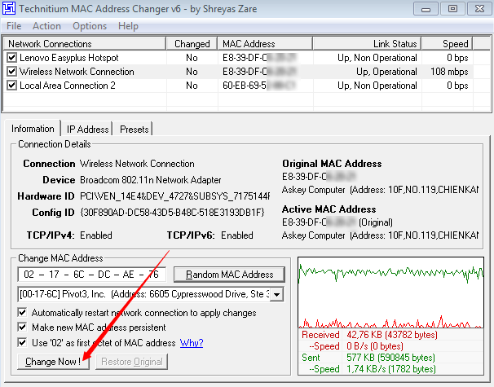Open the Options menu

coord(90,26)
